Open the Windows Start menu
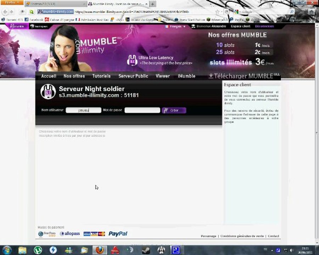Screen dimensions: 319x255 7,250
